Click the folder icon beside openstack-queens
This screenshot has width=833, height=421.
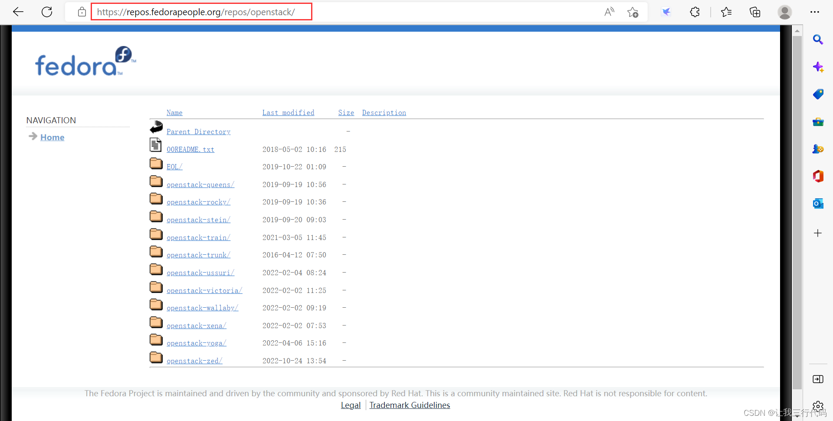(156, 181)
